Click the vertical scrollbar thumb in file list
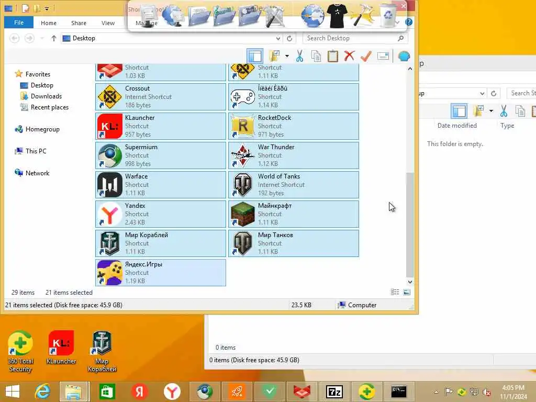 coord(410,225)
